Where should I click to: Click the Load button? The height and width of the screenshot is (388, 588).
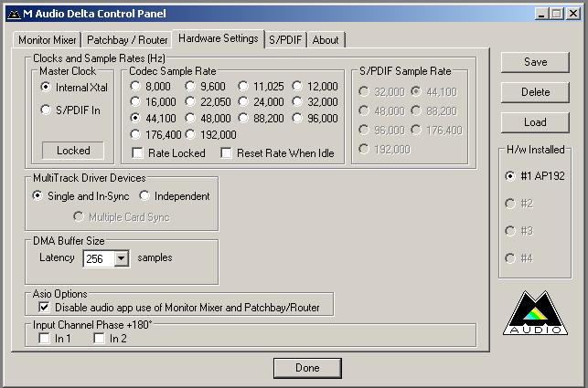(x=535, y=122)
